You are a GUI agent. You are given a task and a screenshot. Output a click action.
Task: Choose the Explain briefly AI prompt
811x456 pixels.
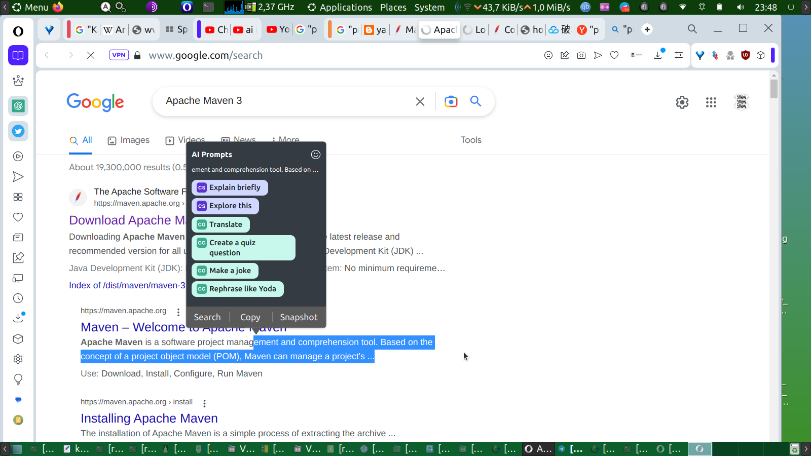[x=230, y=187]
